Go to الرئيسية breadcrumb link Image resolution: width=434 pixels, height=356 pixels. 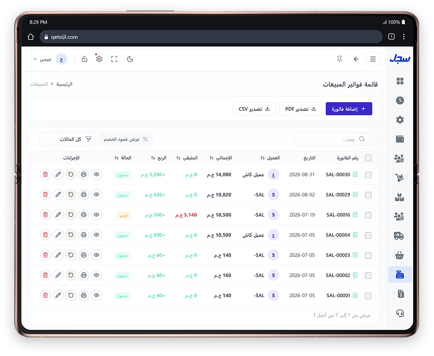64,84
